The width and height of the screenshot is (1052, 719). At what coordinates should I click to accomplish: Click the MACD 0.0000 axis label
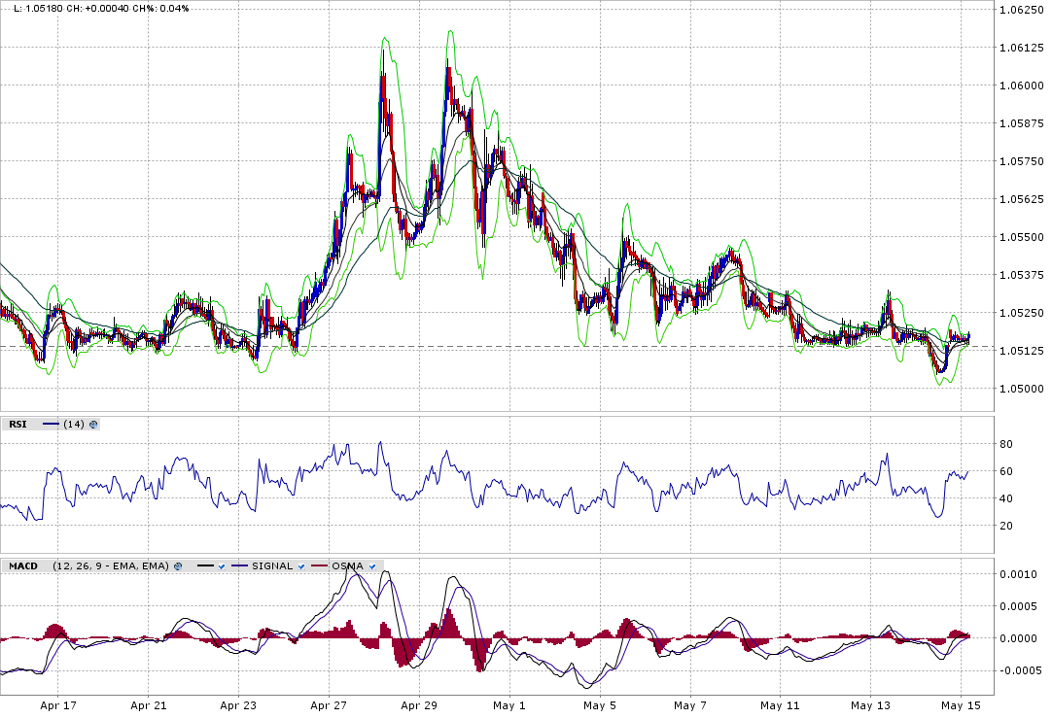(x=1018, y=638)
